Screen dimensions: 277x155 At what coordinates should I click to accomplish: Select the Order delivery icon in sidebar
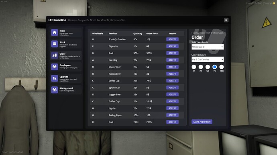click(x=55, y=56)
